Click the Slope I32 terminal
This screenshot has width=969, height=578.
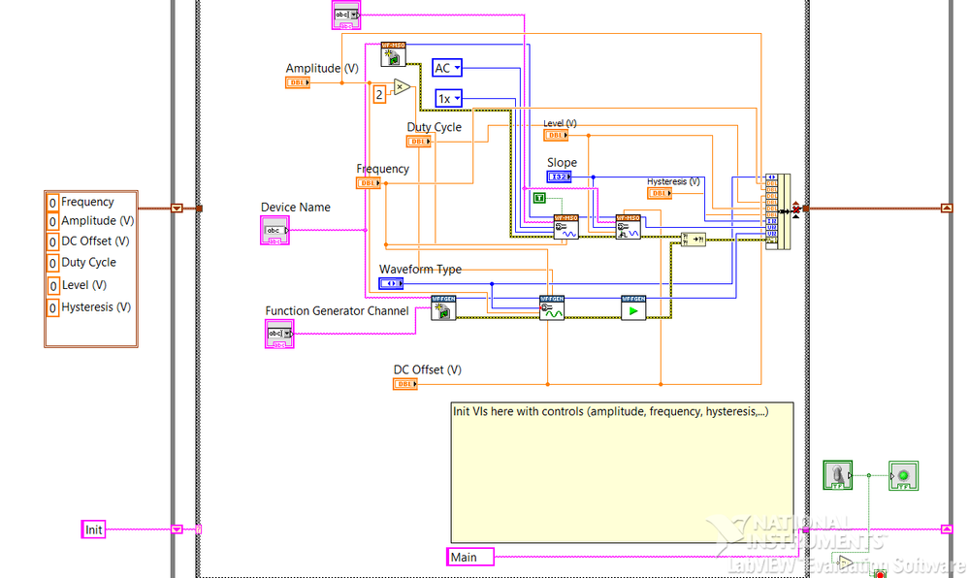pyautogui.click(x=559, y=177)
